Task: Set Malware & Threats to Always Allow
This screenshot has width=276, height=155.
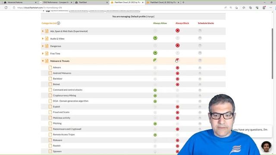Action: click(x=155, y=60)
